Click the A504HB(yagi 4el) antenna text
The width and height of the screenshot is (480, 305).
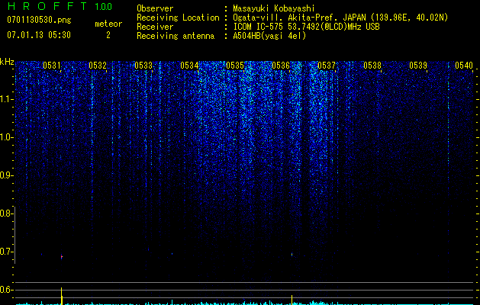tap(269, 36)
